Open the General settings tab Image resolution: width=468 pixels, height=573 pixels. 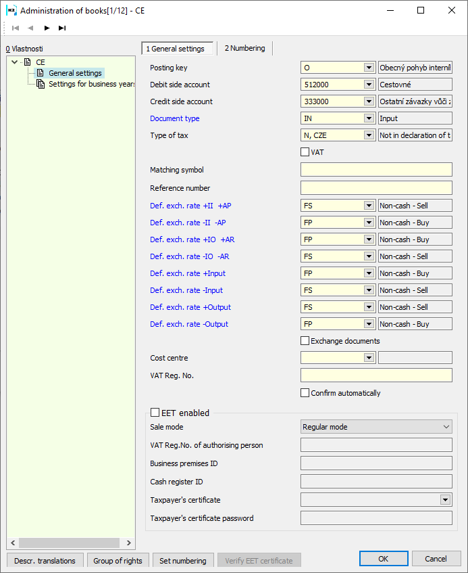click(177, 49)
